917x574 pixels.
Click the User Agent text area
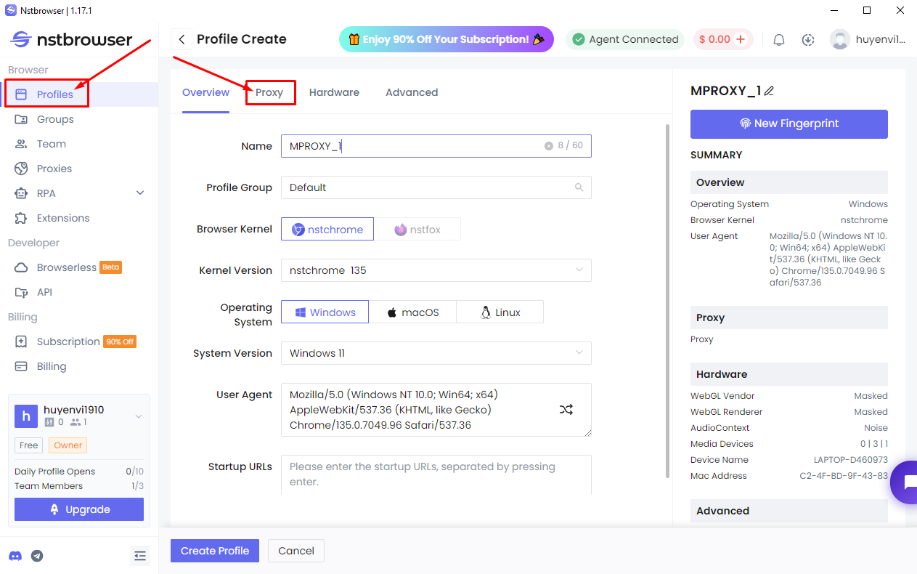coord(436,410)
